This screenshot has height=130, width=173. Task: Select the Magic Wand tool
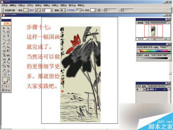pyautogui.click(x=4, y=32)
